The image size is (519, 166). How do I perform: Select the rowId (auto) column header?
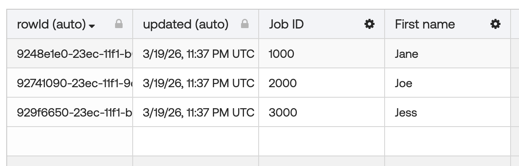click(x=70, y=24)
